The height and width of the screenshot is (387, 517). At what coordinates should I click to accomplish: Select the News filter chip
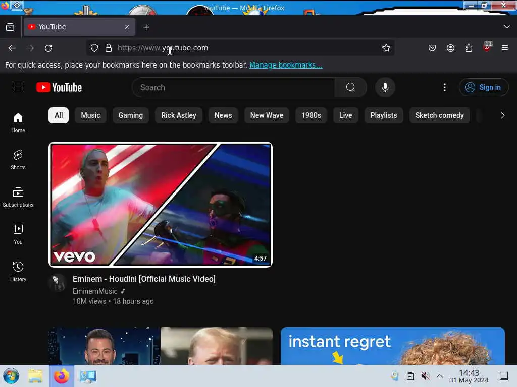[223, 115]
